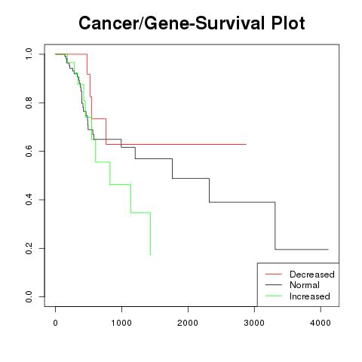
Task: Click the red curve's long flat plateau
Action: [176, 144]
